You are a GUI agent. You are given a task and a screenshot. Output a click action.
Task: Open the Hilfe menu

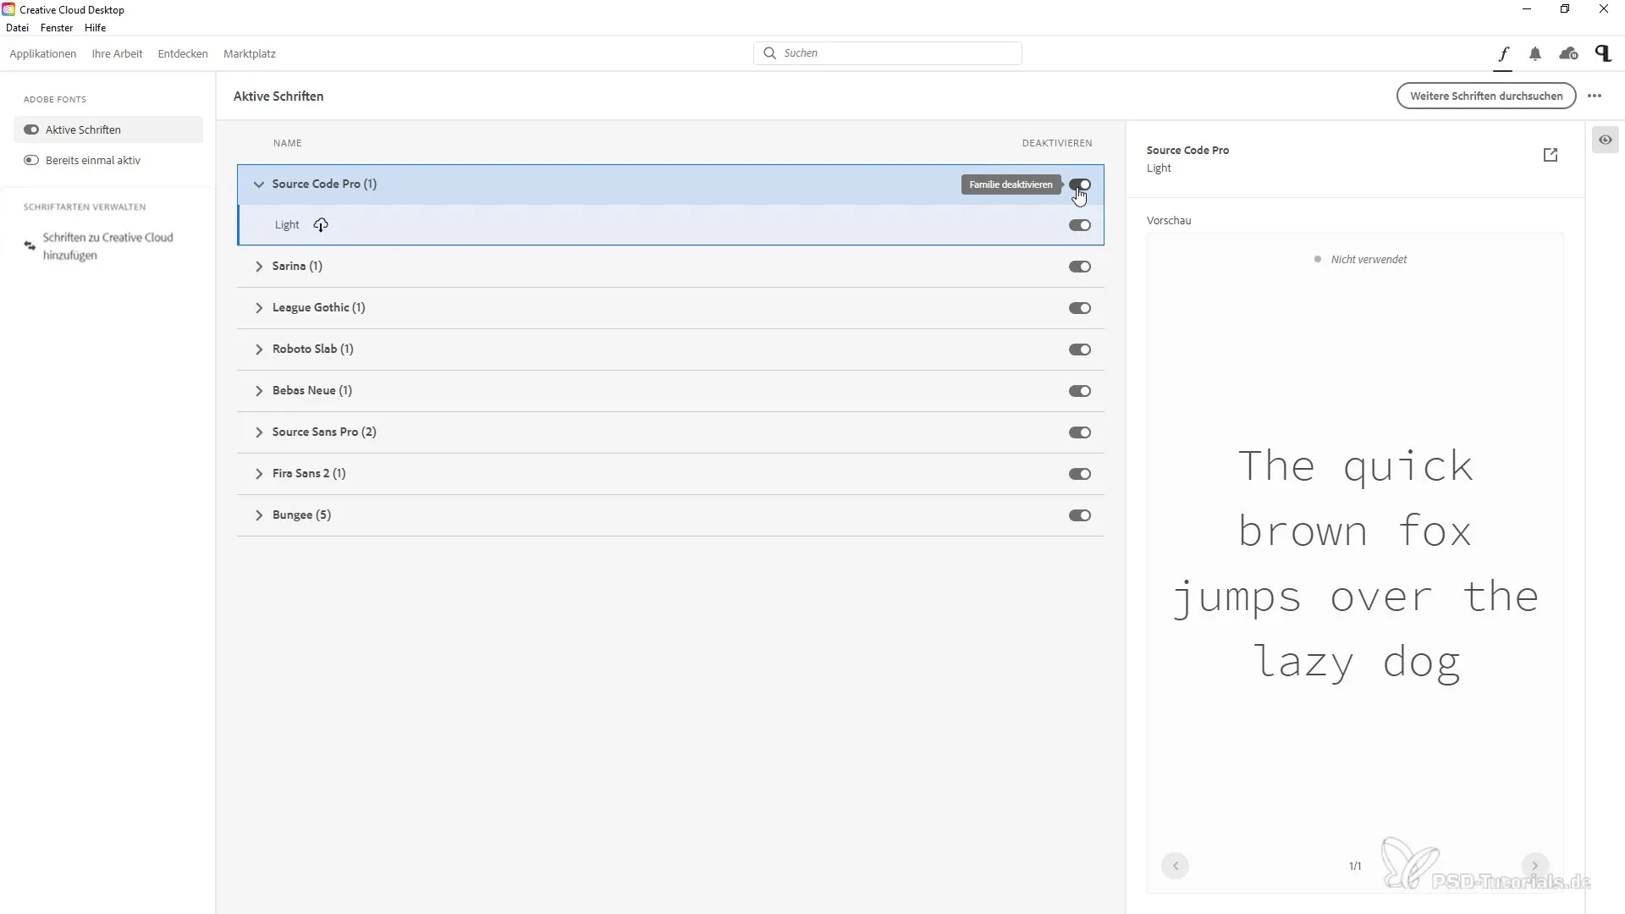(x=96, y=28)
